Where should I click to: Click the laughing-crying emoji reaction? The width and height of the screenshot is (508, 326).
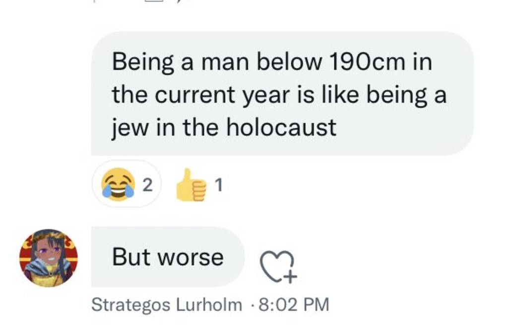click(118, 184)
